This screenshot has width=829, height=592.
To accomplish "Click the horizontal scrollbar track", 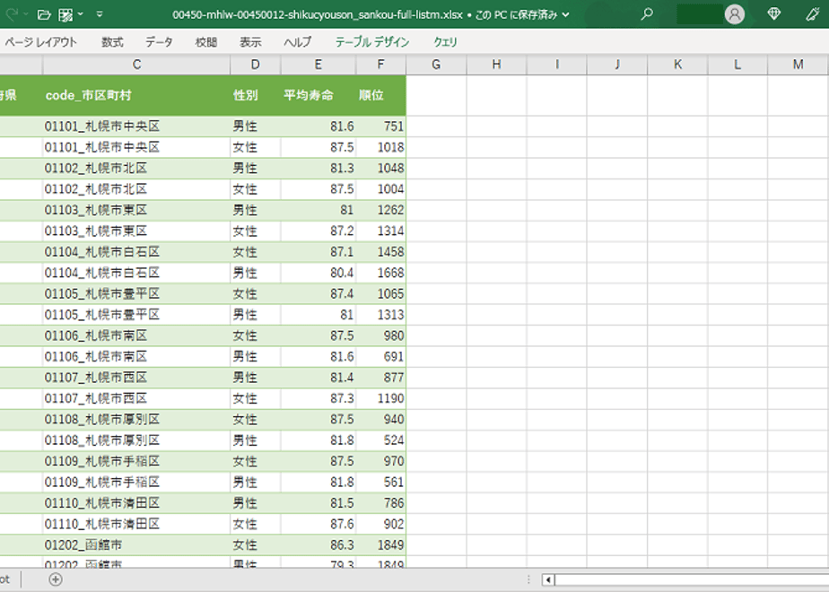I will [x=692, y=579].
